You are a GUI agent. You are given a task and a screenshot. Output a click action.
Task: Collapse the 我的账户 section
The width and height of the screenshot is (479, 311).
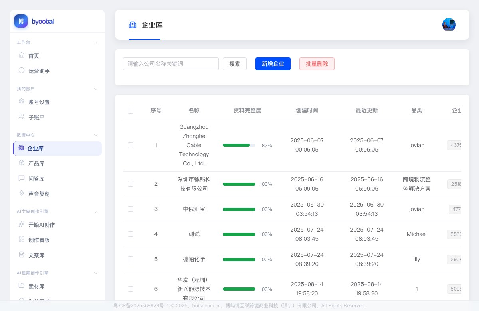96,89
